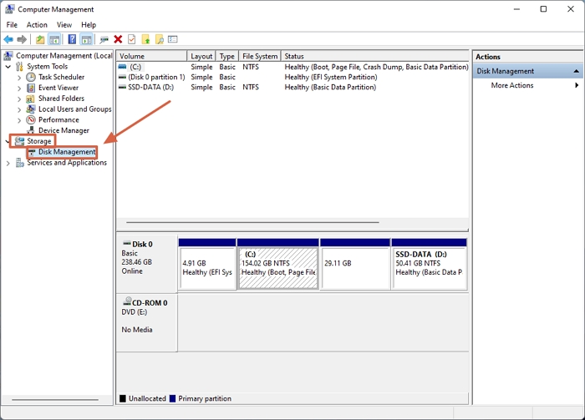Click the Performance icon

point(31,120)
